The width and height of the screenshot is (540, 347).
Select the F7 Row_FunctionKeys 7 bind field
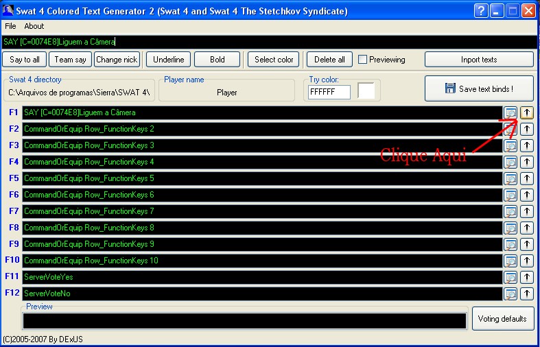[x=262, y=211]
